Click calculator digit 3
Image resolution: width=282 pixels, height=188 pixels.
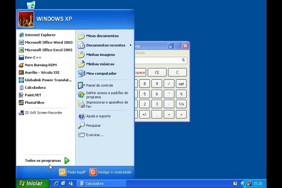coord(157,104)
